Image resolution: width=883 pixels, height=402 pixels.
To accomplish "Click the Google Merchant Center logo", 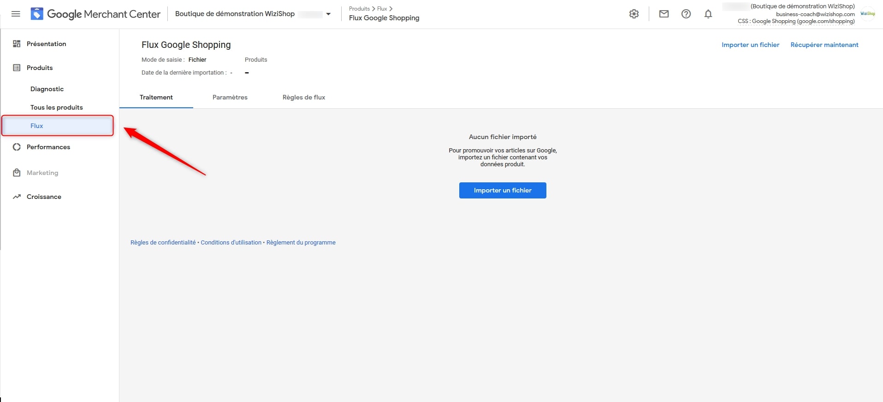I will [x=95, y=14].
